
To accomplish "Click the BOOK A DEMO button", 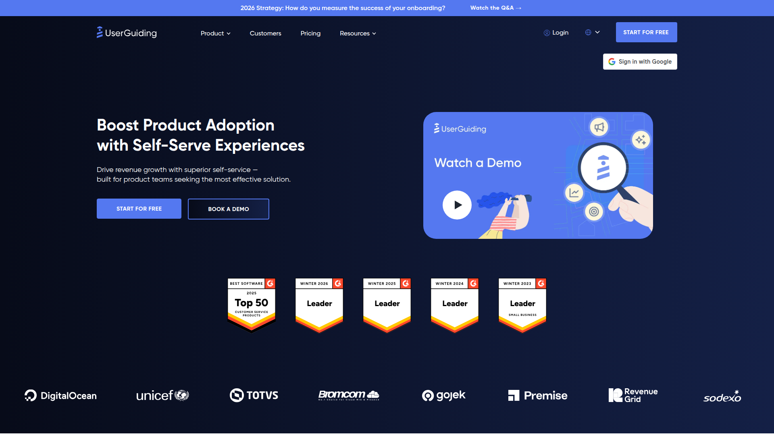I will (x=229, y=209).
